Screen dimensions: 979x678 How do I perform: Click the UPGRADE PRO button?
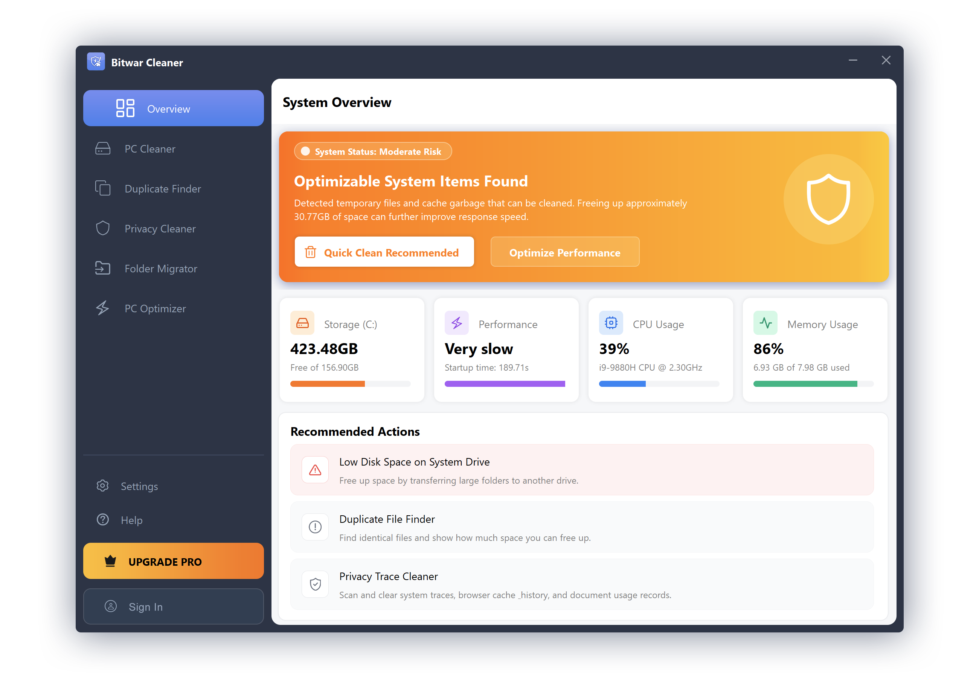(x=173, y=561)
